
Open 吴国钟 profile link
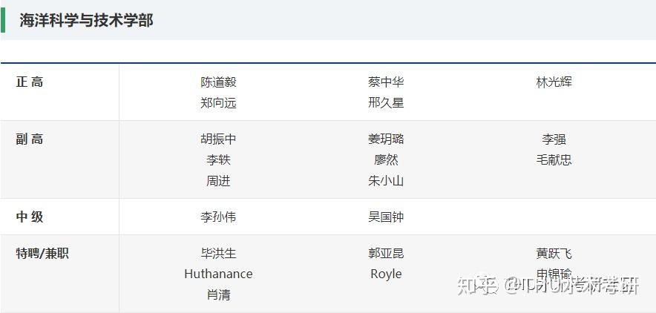tap(386, 217)
